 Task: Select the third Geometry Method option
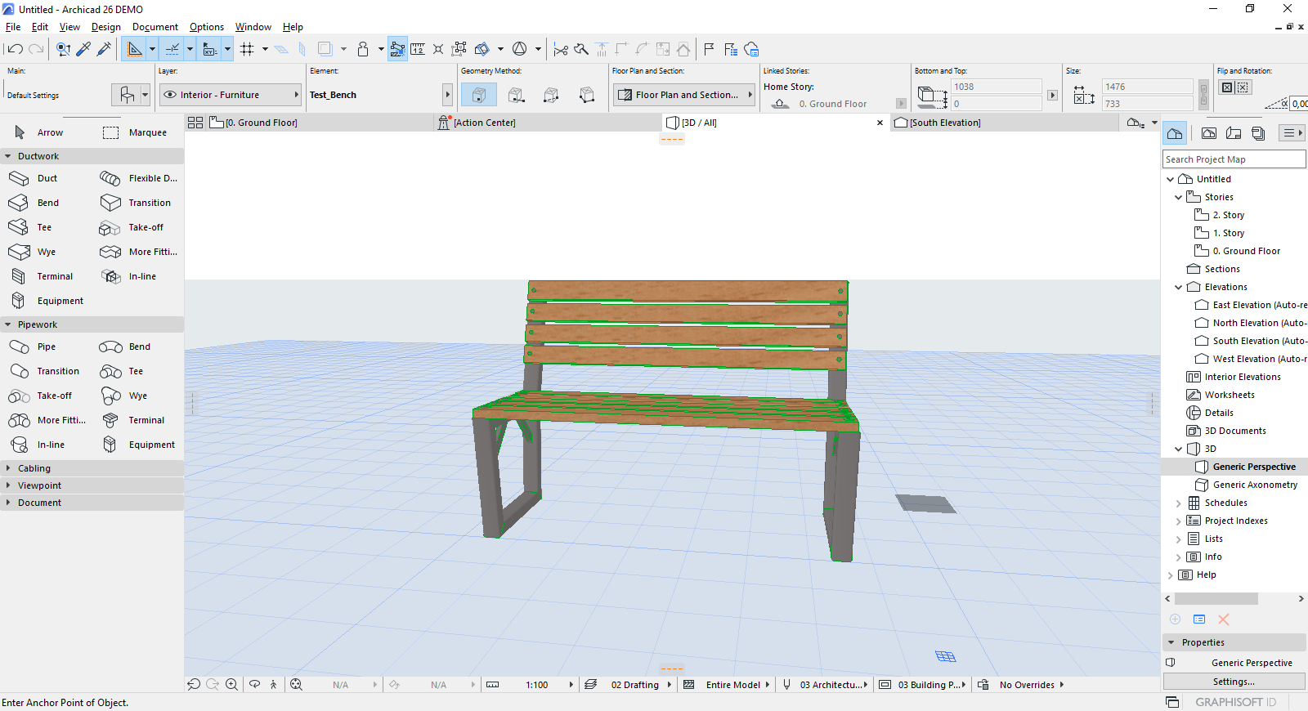click(551, 95)
